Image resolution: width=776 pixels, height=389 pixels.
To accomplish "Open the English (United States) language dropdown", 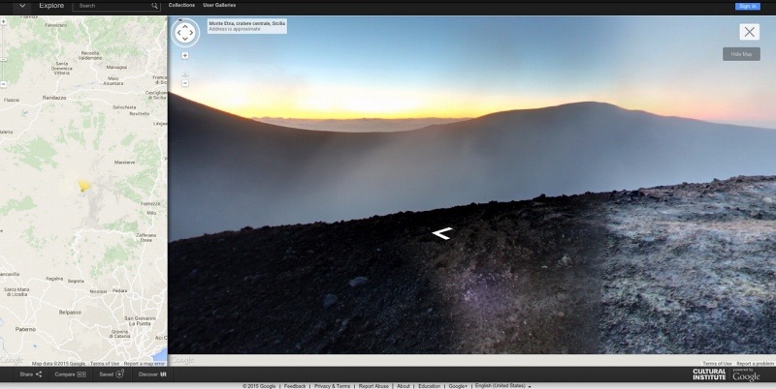I will tap(503, 386).
